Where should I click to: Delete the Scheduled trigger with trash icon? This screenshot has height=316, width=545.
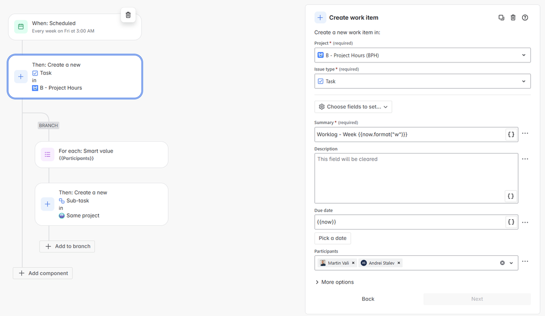click(128, 15)
